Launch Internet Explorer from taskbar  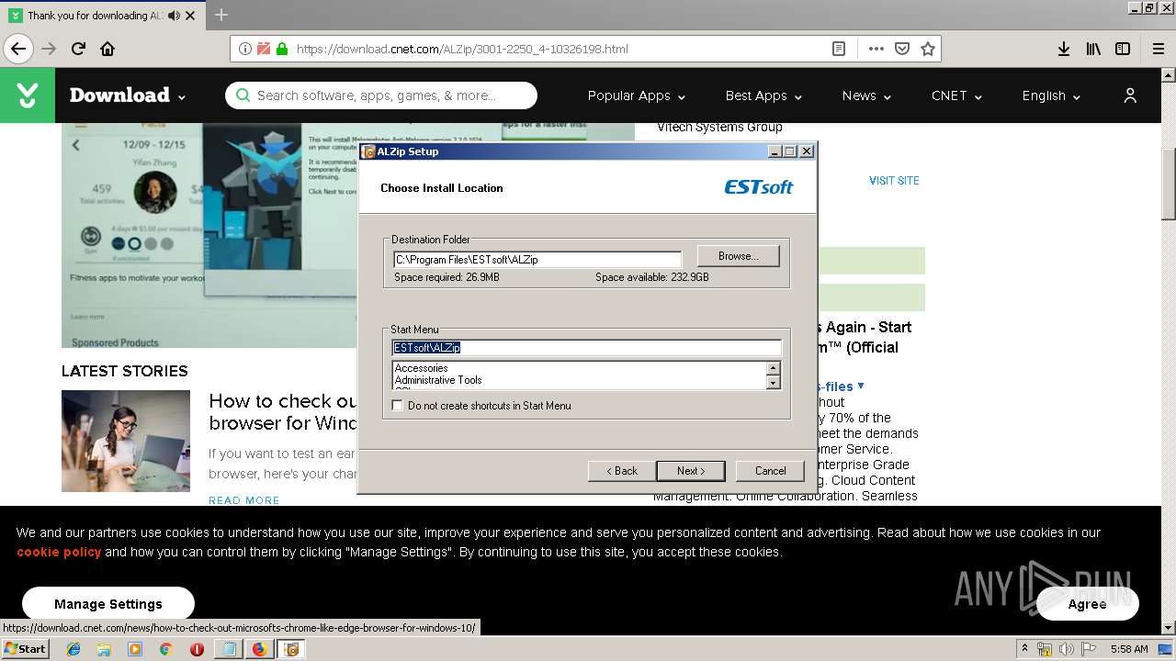(x=73, y=649)
